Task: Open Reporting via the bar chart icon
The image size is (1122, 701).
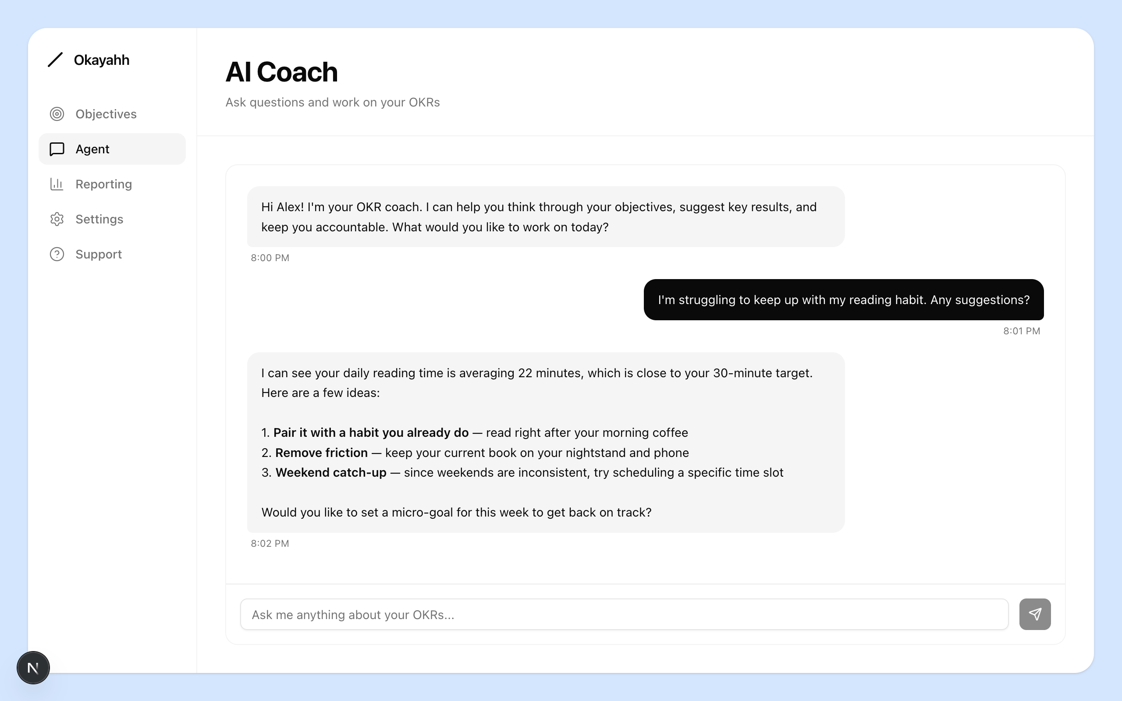Action: (x=57, y=184)
